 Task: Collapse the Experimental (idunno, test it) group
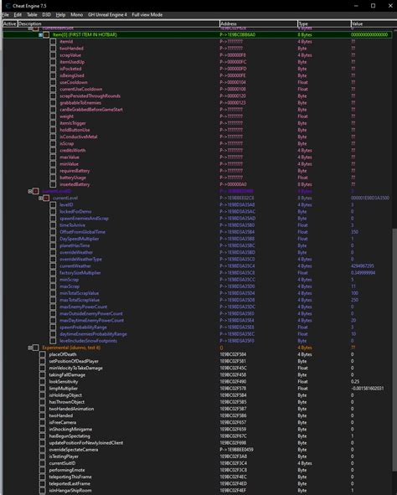coord(30,348)
